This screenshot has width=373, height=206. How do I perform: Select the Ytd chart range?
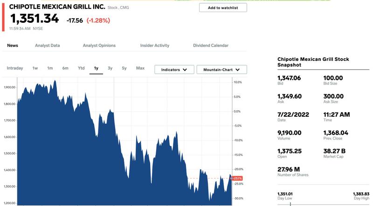81,68
